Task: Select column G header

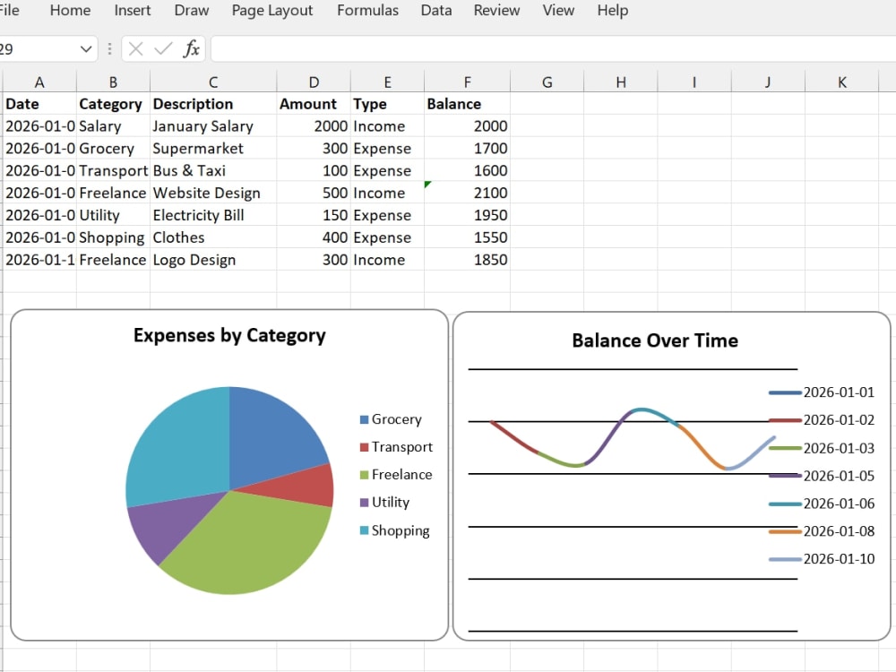Action: 547,82
